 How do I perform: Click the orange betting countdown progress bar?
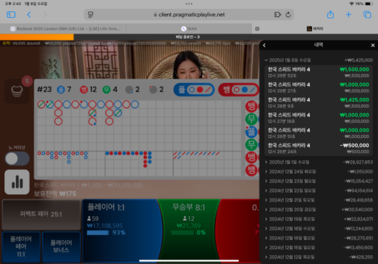coord(37,37)
